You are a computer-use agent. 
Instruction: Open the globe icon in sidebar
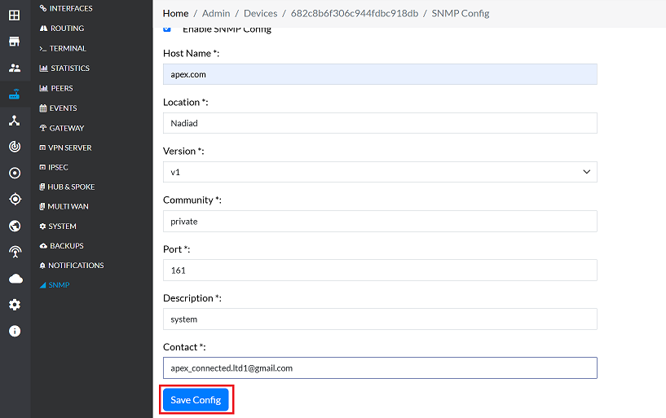[15, 226]
